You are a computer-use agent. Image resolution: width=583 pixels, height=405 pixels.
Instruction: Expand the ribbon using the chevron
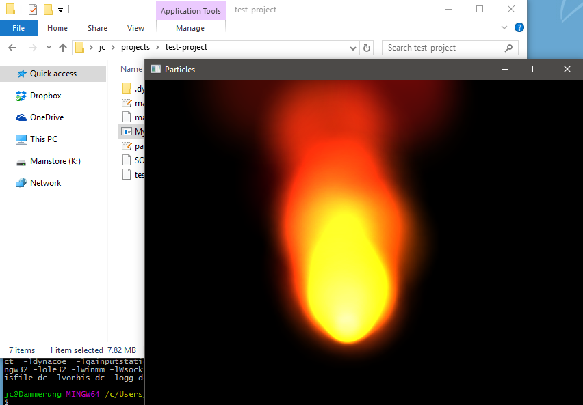coord(504,28)
